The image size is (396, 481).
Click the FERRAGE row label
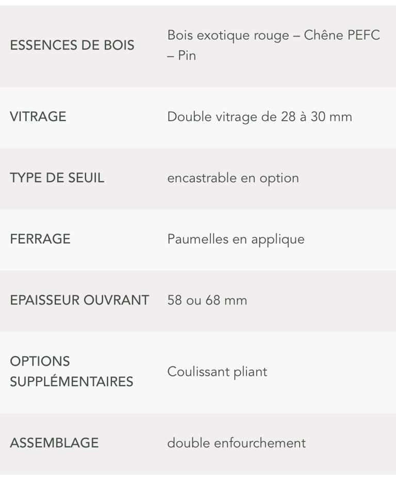[40, 239]
